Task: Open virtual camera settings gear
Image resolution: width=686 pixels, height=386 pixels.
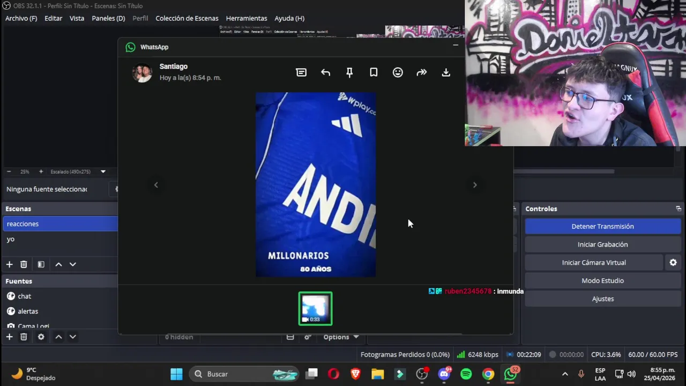Action: coord(673,263)
